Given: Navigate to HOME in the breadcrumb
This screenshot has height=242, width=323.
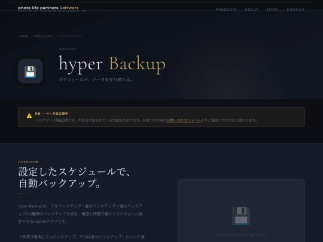Looking at the screenshot, I should (23, 36).
